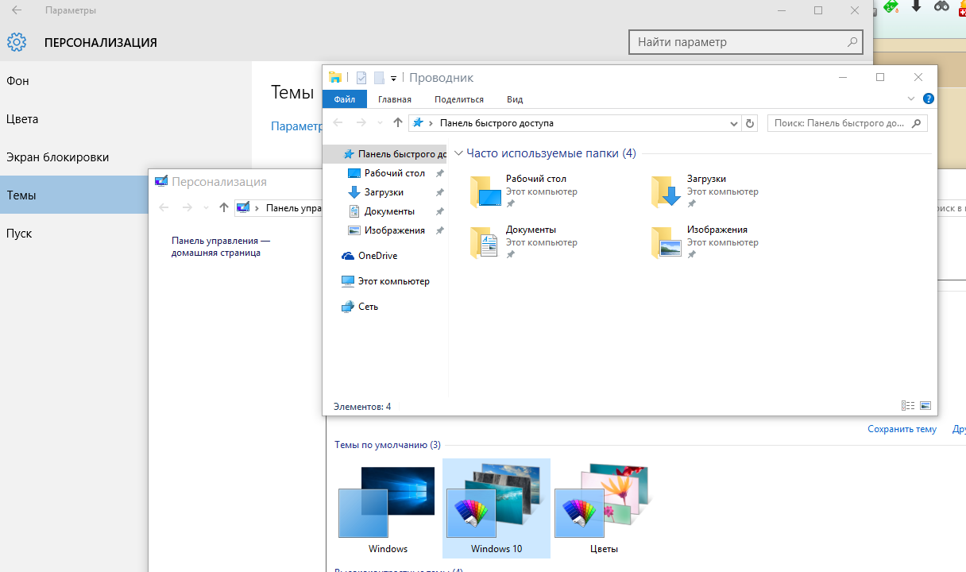Viewport: 966px width, 572px height.
Task: Select the Рабочий стол folder icon in content pane
Action: 485,191
